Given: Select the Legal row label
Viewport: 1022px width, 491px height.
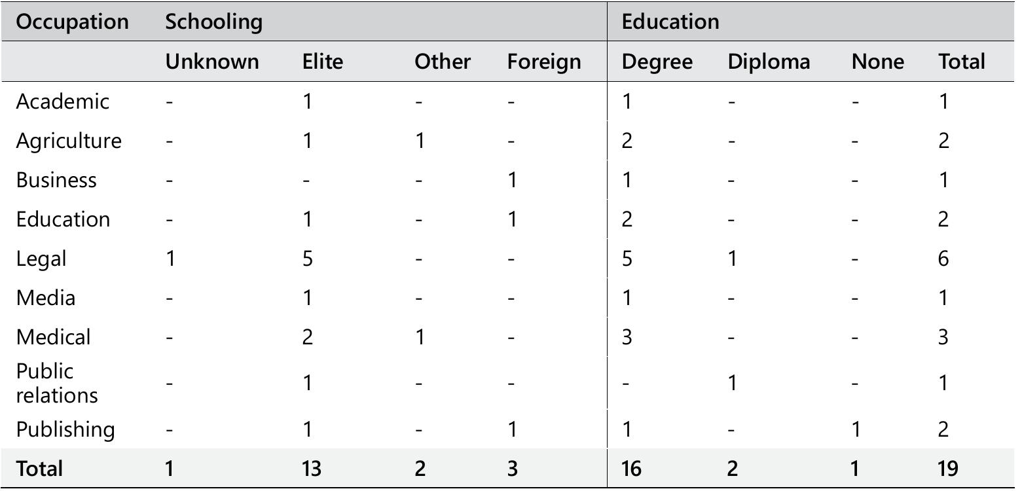Looking at the screenshot, I should point(41,259).
